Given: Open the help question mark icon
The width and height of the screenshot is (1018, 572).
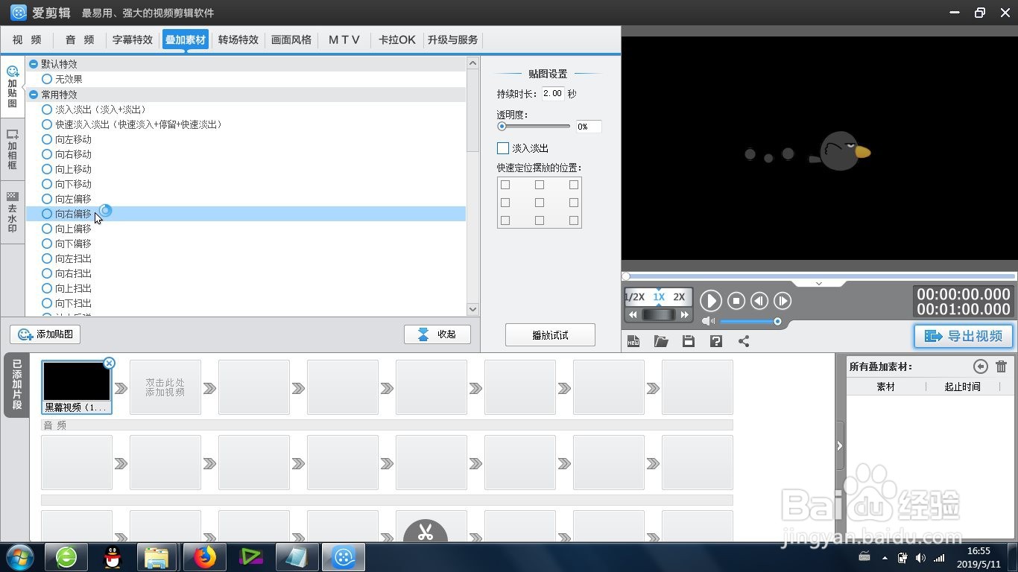Looking at the screenshot, I should [x=716, y=341].
